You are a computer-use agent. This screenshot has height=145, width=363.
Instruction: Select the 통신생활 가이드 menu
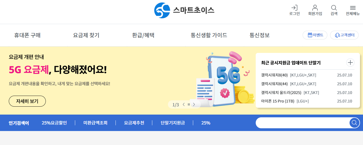click(x=209, y=35)
